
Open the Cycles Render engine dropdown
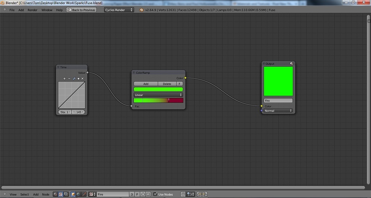119,10
